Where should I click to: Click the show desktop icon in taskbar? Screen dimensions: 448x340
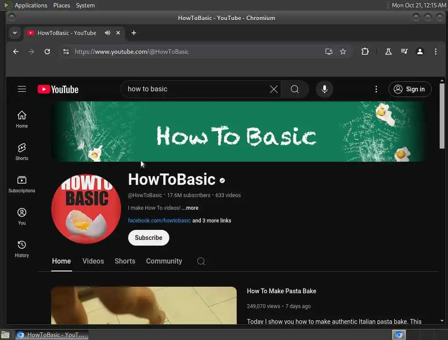click(x=5, y=335)
